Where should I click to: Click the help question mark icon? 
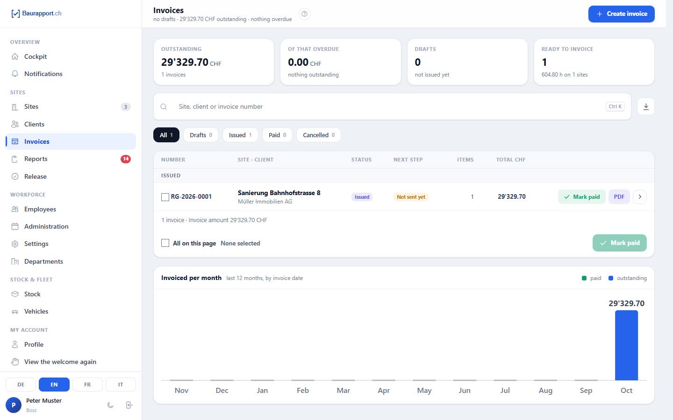click(304, 14)
